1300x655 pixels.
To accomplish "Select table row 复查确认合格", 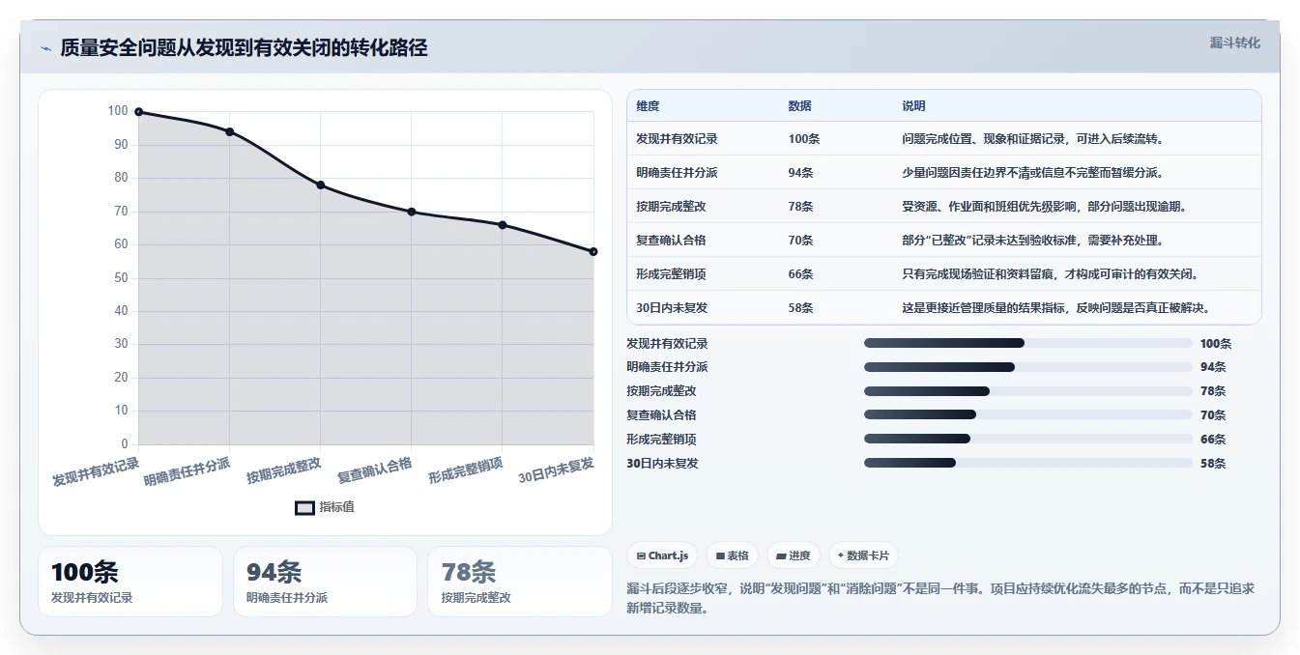I will coord(944,241).
